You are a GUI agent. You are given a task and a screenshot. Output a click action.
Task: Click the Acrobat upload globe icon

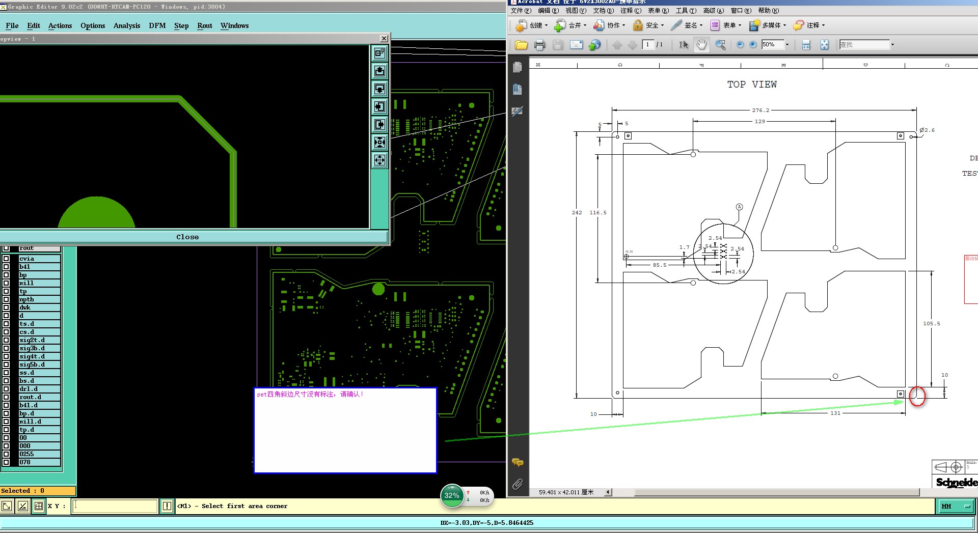[594, 45]
